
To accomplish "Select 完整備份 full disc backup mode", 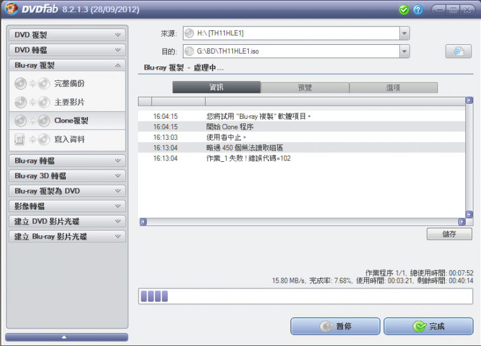I will pos(68,83).
